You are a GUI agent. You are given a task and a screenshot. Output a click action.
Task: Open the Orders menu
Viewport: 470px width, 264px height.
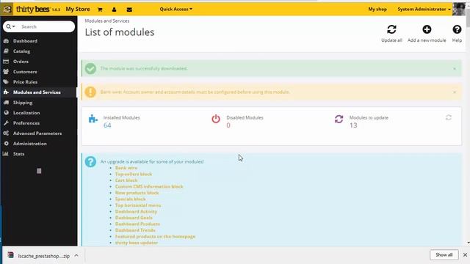(x=21, y=62)
